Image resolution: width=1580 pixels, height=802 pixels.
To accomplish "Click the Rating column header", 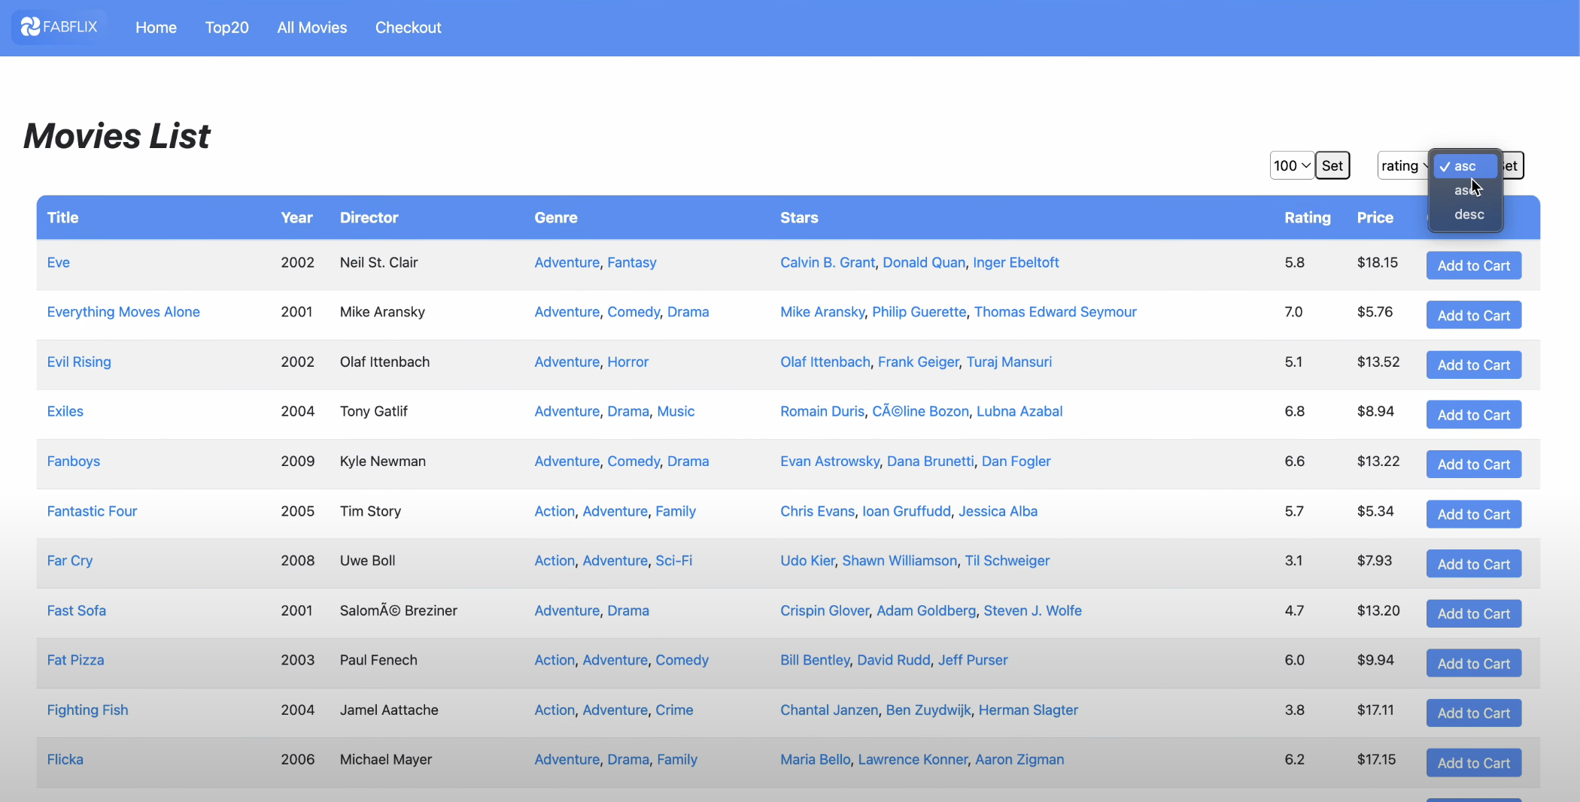I will [1307, 217].
